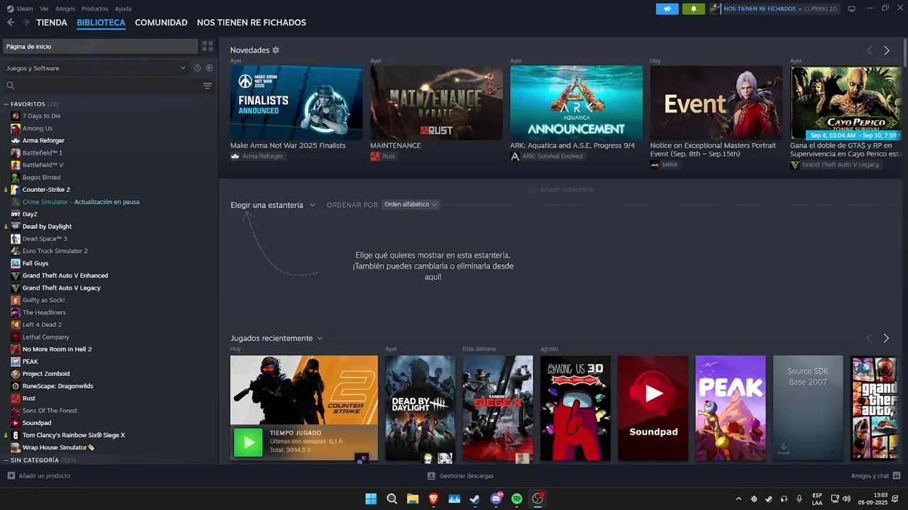Open the advanced library filter options
Screen dimensions: 908x510
[x=207, y=86]
